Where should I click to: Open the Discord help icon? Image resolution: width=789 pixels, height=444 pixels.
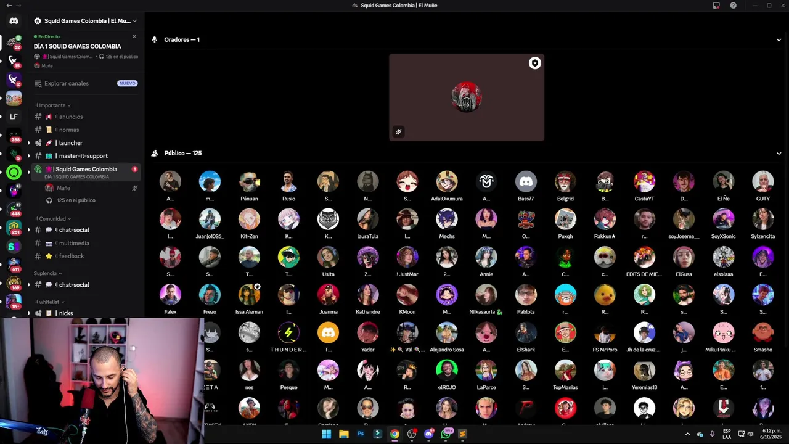pos(733,6)
